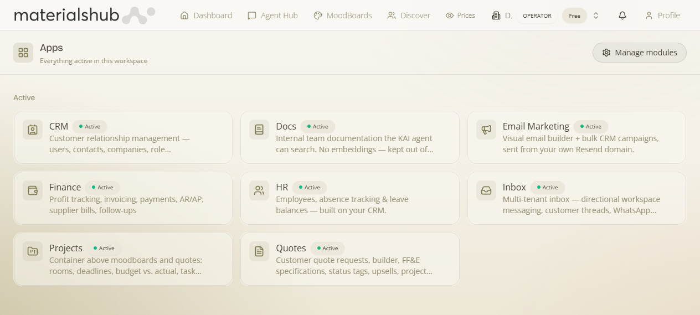Expand the workspace switcher chevrons
700x315 pixels.
(596, 16)
